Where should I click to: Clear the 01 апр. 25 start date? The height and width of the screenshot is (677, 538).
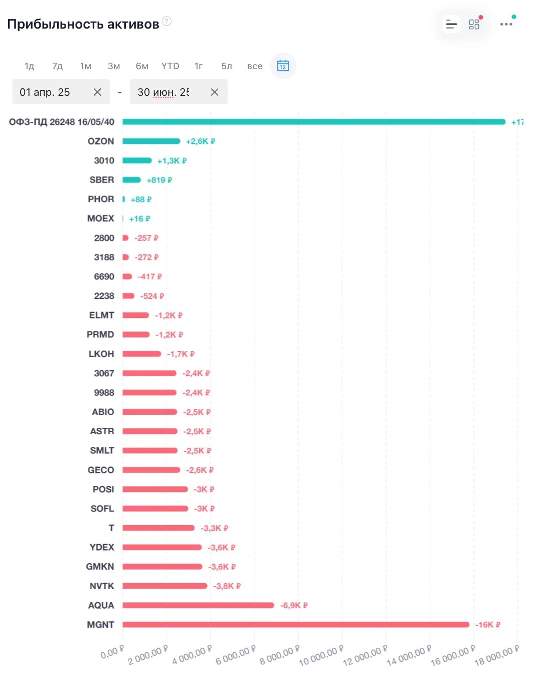click(x=97, y=92)
